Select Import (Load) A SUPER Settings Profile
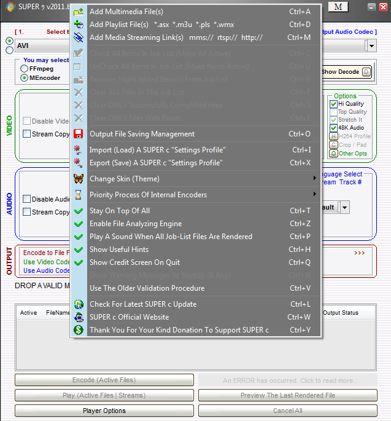Image resolution: width=391 pixels, height=421 pixels. pos(196,150)
